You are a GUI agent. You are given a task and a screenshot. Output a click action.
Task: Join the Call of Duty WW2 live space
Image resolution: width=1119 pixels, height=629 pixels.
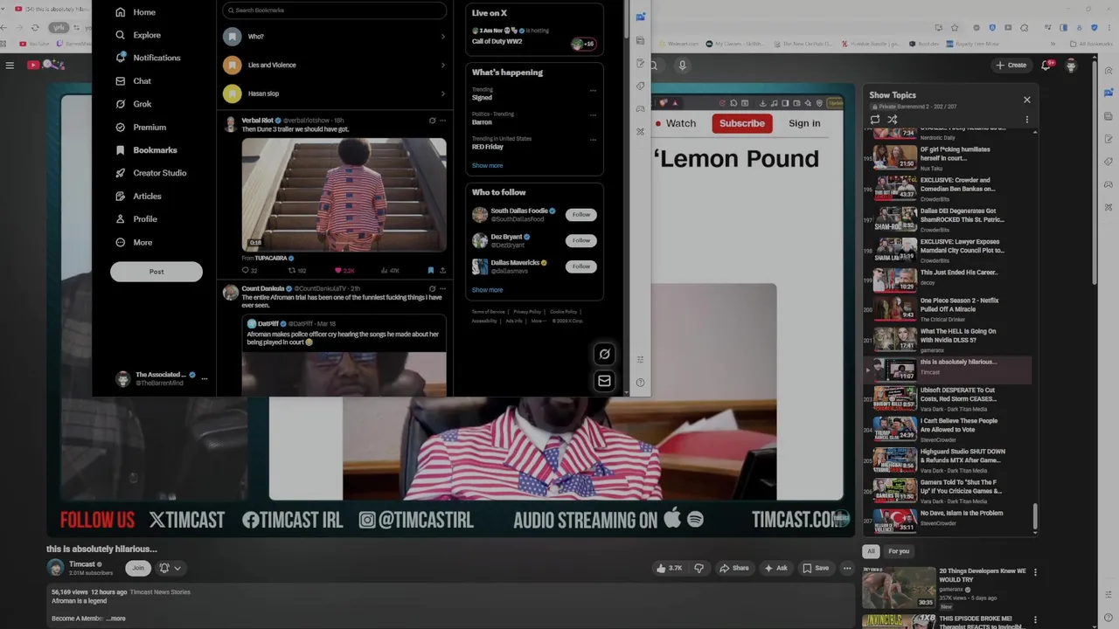(534, 37)
